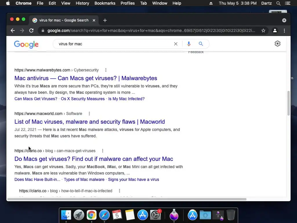Open the Window menu
Screen dimensions: 297x223
tap(160, 3)
